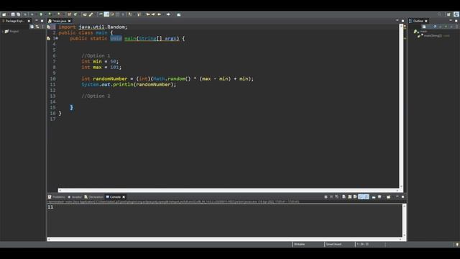Screen dimensions: 460x259
Task: Select the Project folder in Package Explorer
Action: pyautogui.click(x=11, y=32)
